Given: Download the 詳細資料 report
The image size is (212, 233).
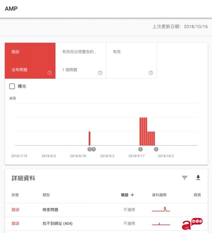Looking at the screenshot, I should (198, 178).
